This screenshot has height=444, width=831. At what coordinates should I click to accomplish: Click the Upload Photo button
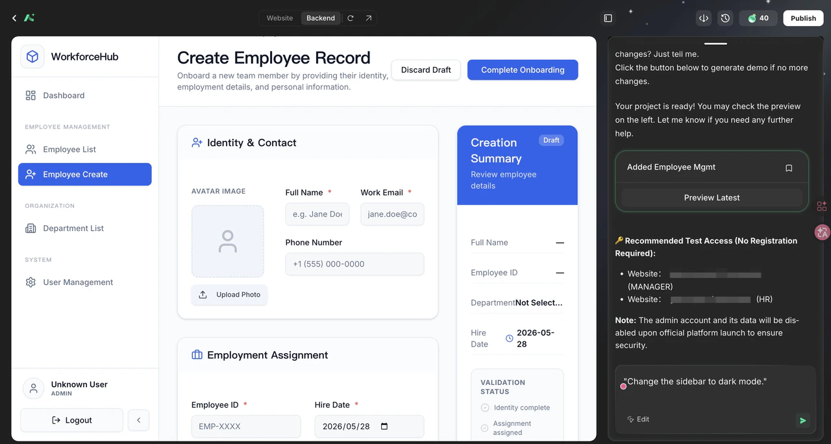point(229,295)
